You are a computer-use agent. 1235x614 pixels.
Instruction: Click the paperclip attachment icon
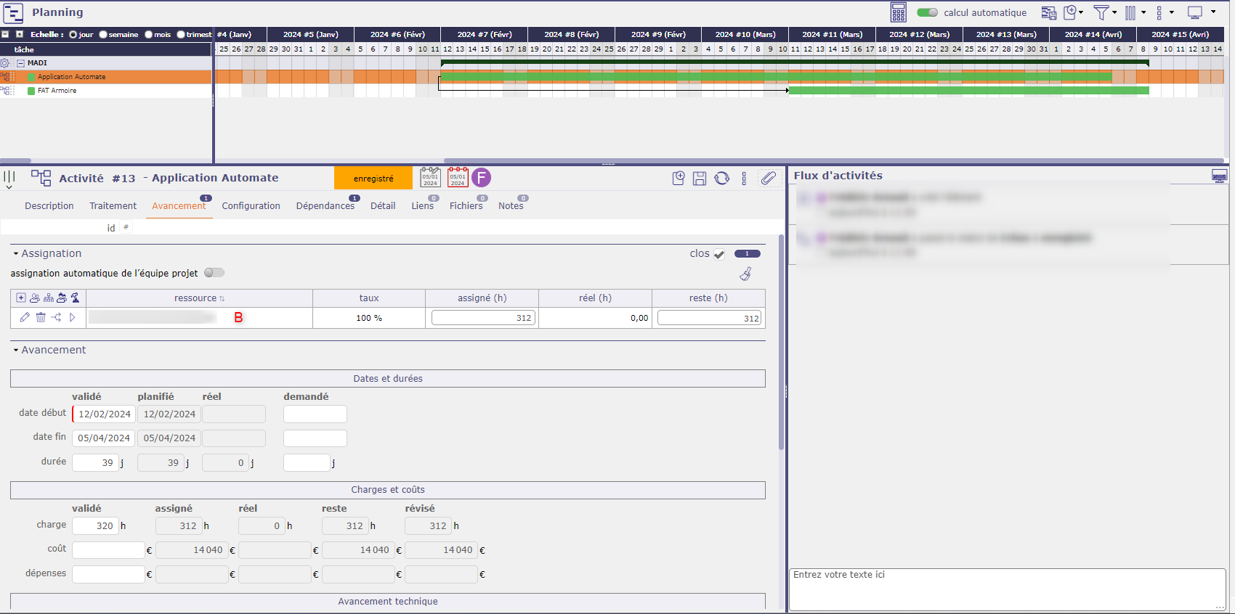click(768, 179)
